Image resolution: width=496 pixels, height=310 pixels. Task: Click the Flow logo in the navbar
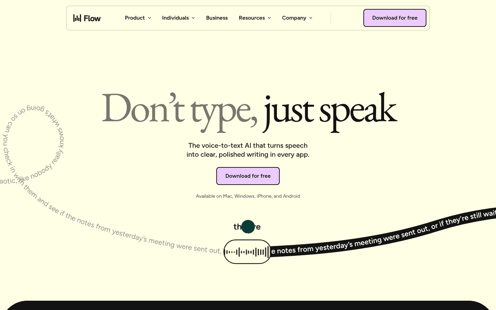click(87, 18)
